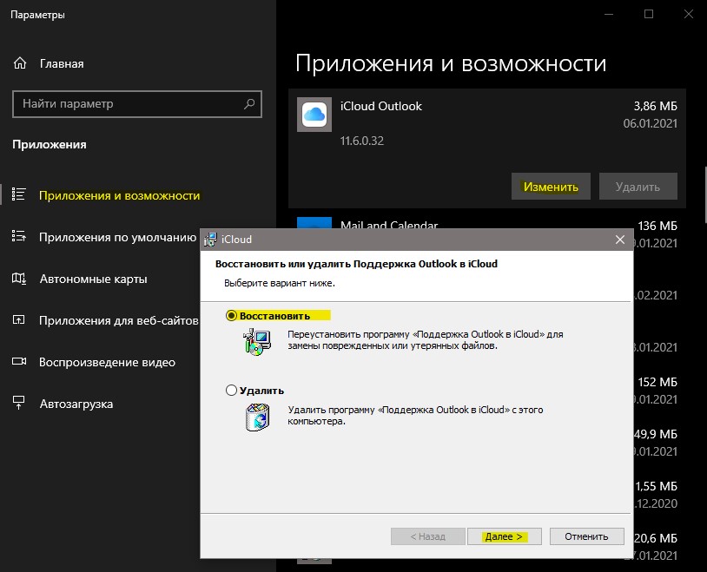Viewport: 707px width, 572px height.
Task: Open Приложения и возможности section
Action: pos(120,195)
